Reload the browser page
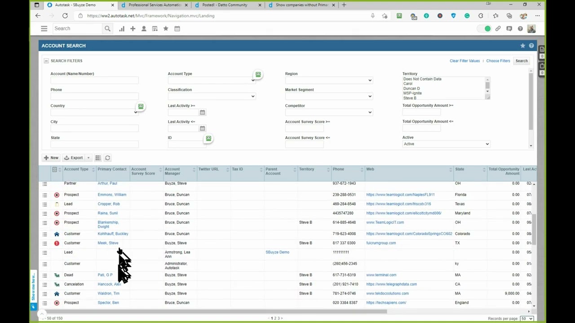 (x=65, y=16)
